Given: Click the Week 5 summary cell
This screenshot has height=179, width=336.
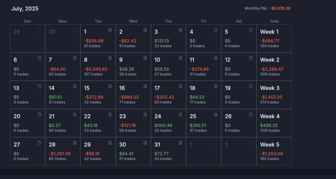Looking at the screenshot, I should (x=274, y=151).
